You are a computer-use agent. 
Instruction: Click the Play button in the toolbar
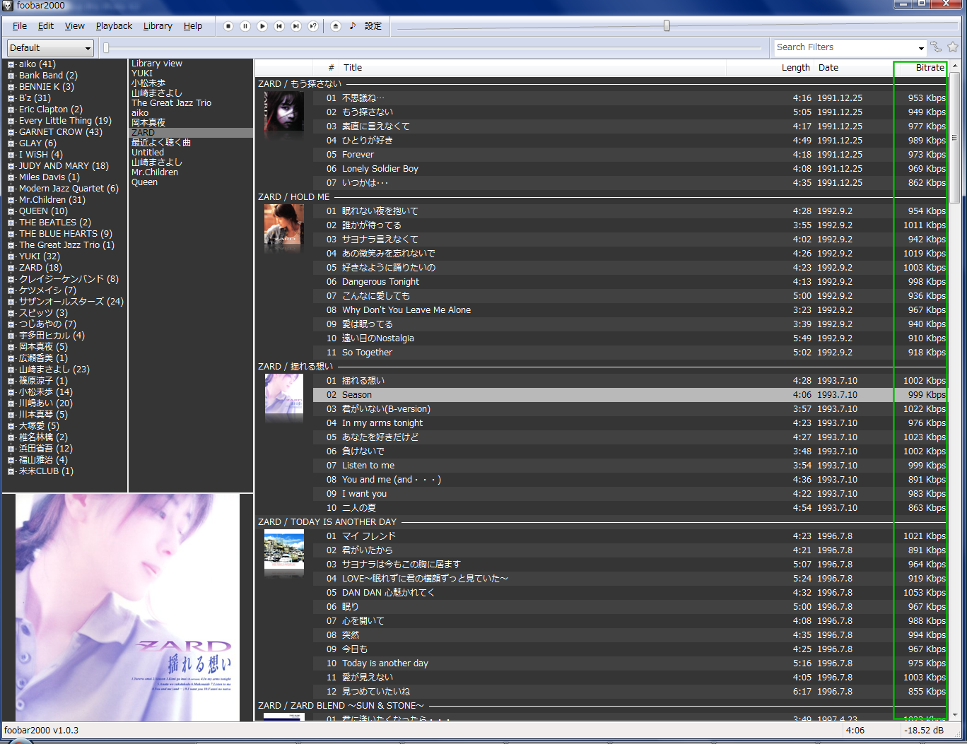262,26
